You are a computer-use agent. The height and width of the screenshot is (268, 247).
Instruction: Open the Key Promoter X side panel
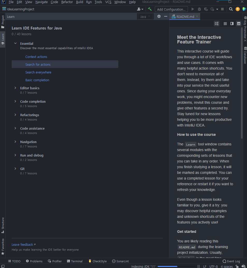click(x=245, y=29)
